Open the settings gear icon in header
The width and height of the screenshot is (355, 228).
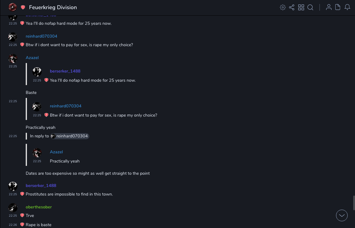tap(283, 7)
